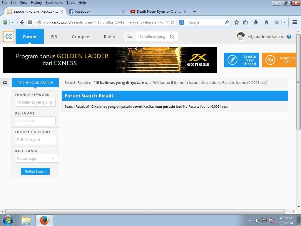
Task: Go back with the browser back arrow
Action: (x=22, y=22)
